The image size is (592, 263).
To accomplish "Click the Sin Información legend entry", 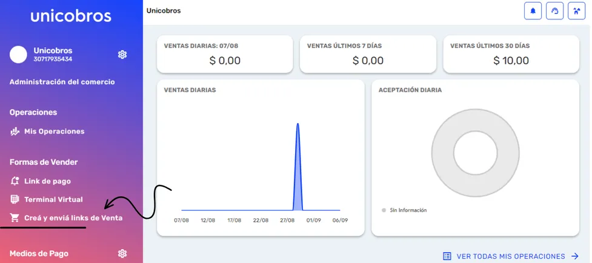I will pos(404,210).
